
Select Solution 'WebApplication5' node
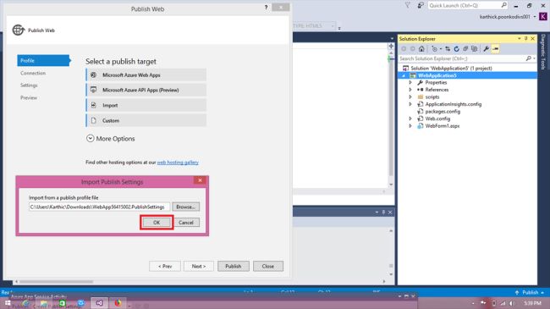(451, 68)
